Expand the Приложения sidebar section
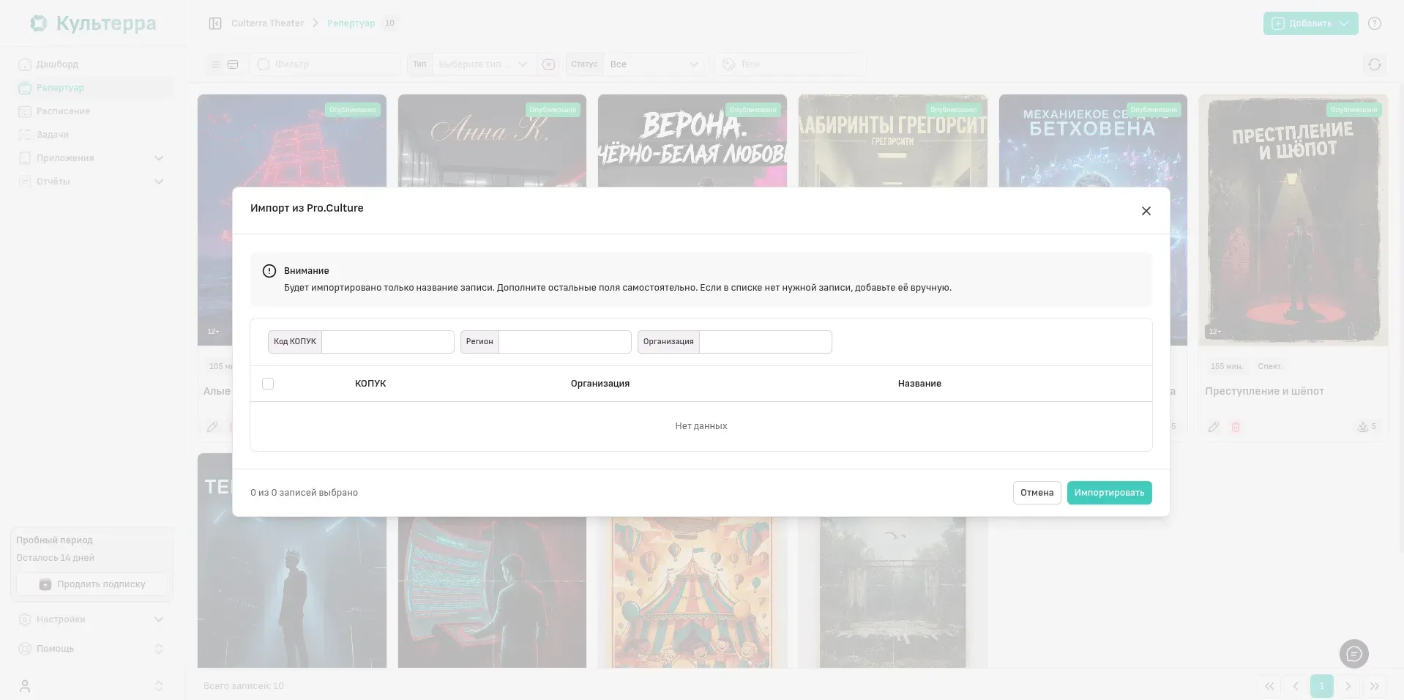The image size is (1404, 700). pyautogui.click(x=92, y=158)
